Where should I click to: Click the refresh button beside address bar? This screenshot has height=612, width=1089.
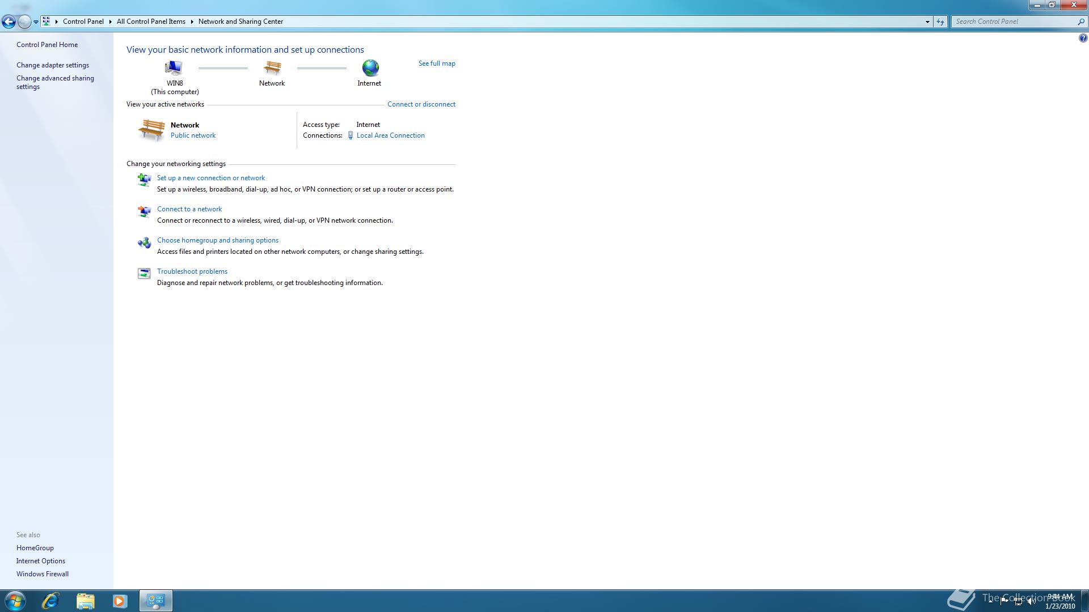[940, 22]
